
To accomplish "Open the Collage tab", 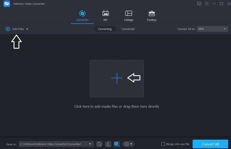I will (128, 16).
